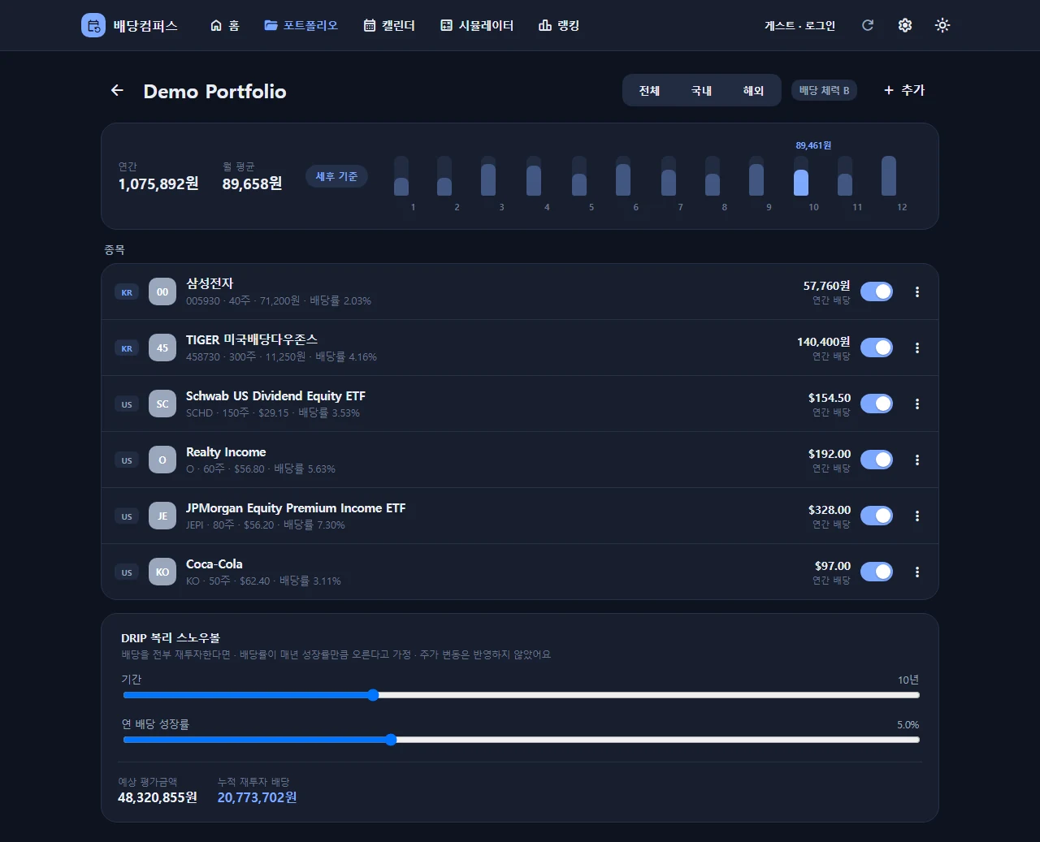The height and width of the screenshot is (842, 1040).
Task: Switch theme with the sun icon
Action: pos(942,25)
